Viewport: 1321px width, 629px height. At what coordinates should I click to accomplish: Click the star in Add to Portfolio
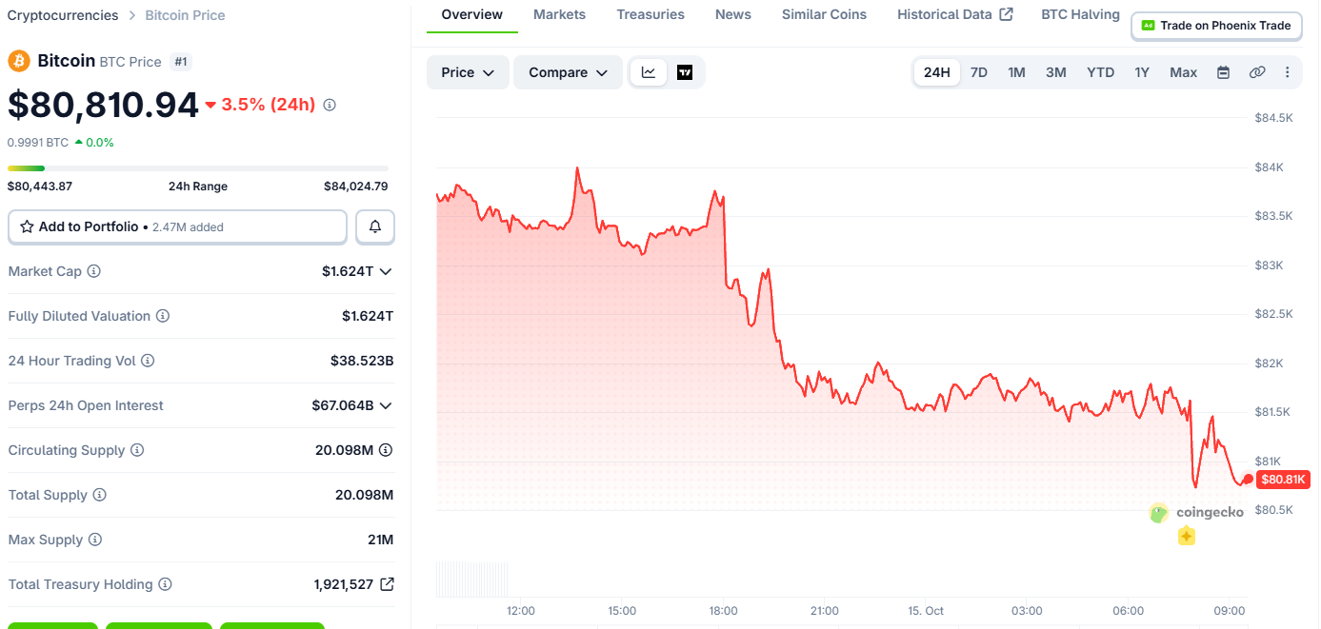click(x=27, y=226)
